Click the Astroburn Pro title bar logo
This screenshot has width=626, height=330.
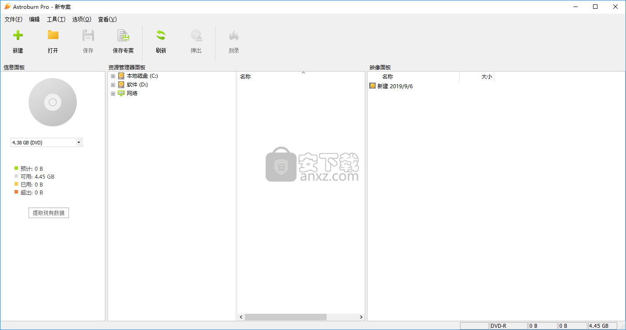click(7, 7)
